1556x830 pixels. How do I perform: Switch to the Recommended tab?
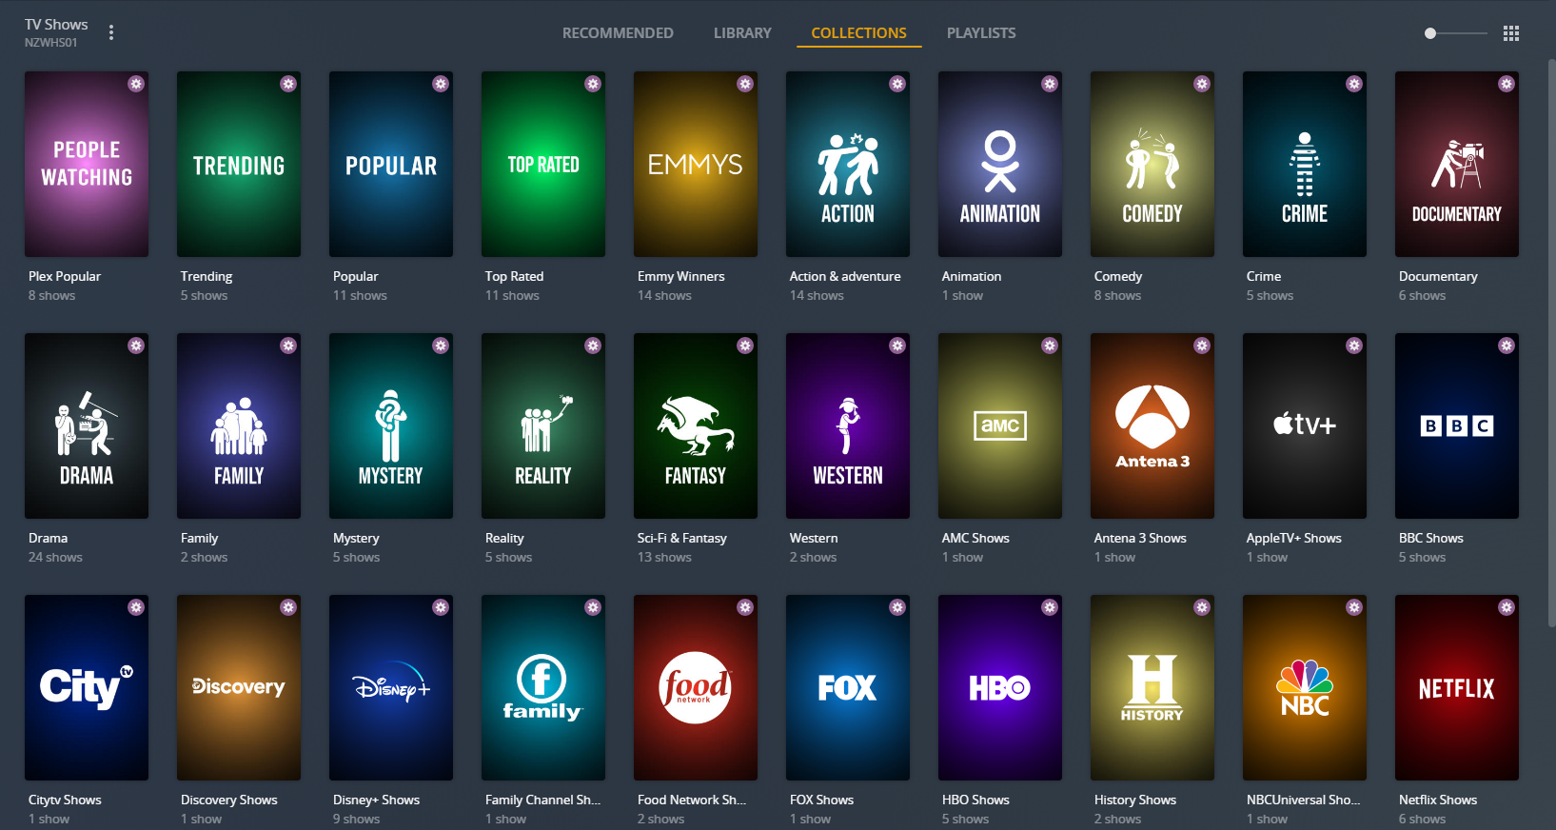pyautogui.click(x=618, y=33)
